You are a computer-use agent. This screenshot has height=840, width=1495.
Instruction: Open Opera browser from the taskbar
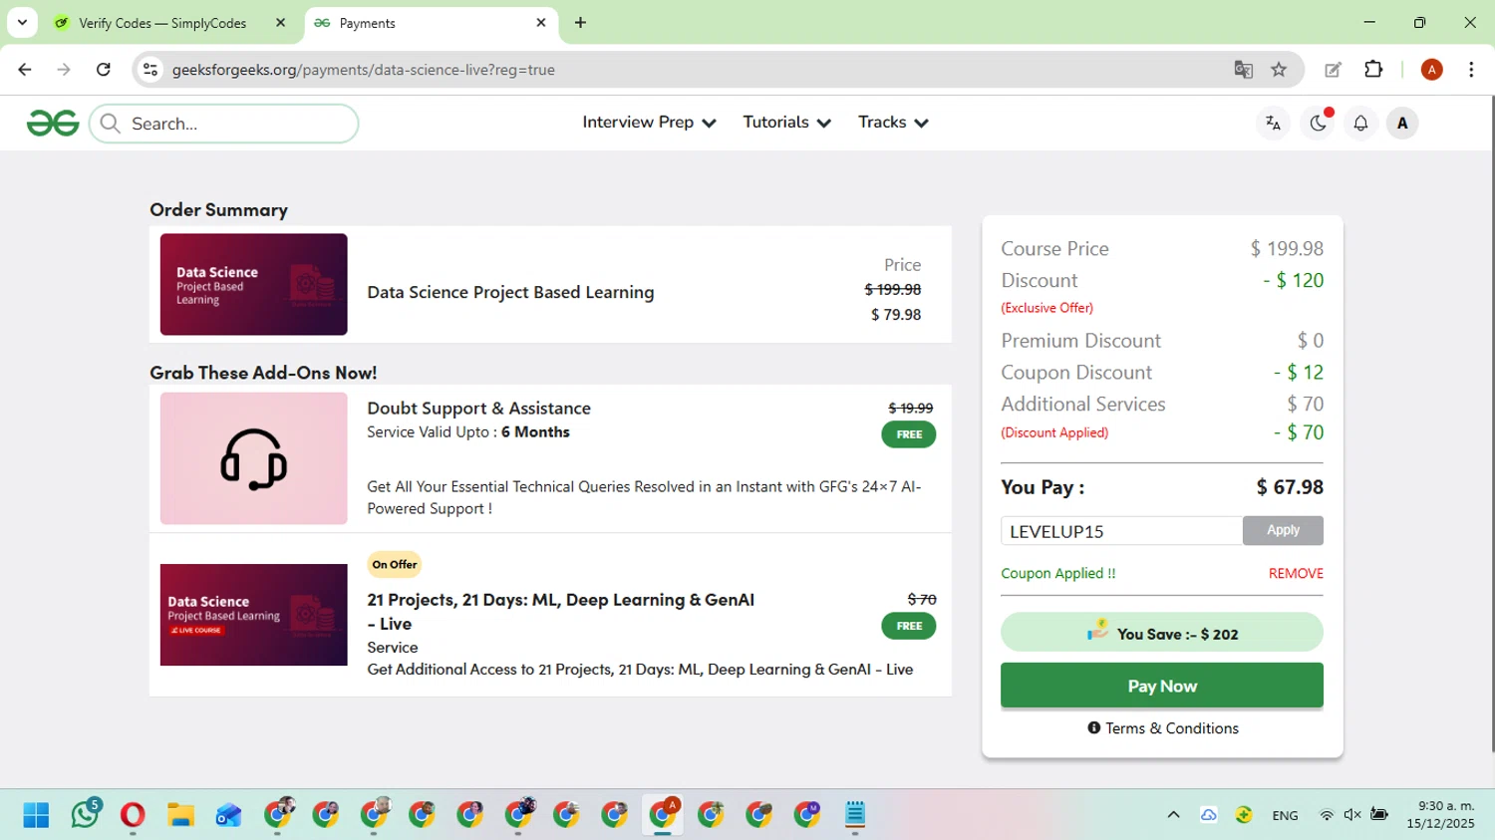click(x=133, y=815)
